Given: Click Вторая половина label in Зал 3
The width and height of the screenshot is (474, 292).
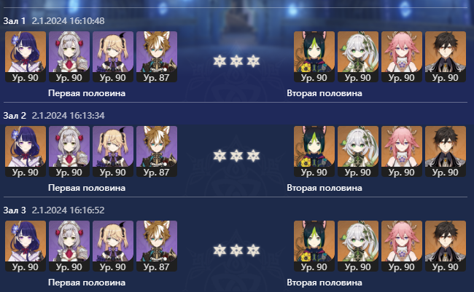Looking at the screenshot, I should point(325,283).
